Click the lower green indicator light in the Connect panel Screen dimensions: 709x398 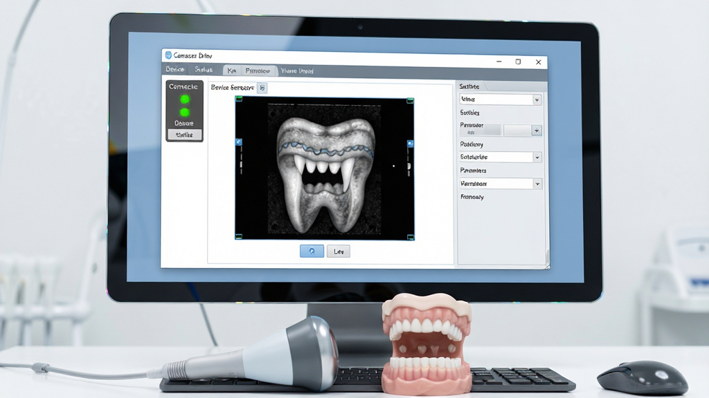click(184, 113)
